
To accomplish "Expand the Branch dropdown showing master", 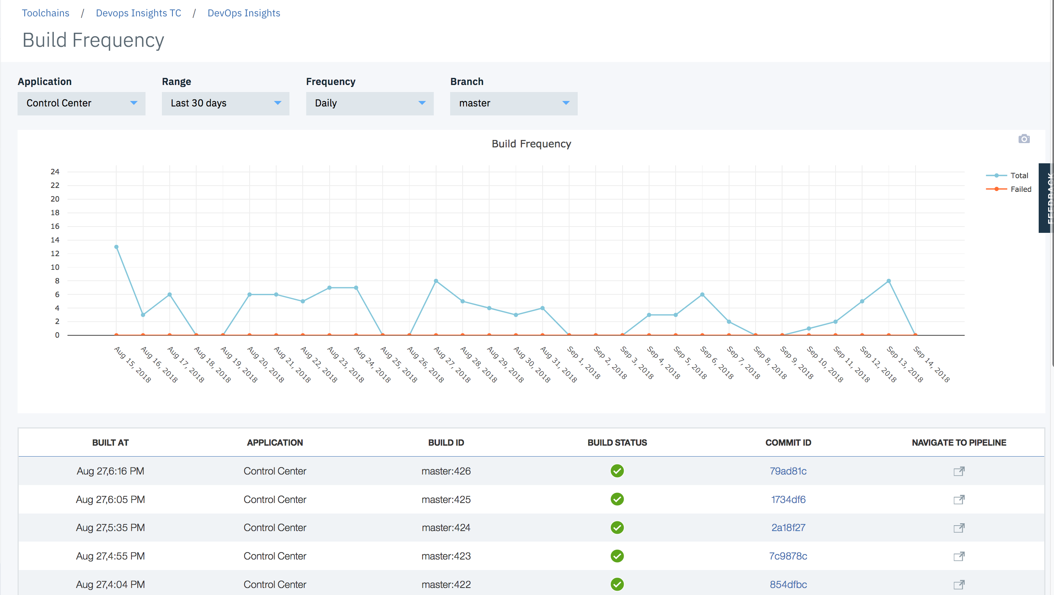I will pyautogui.click(x=513, y=103).
